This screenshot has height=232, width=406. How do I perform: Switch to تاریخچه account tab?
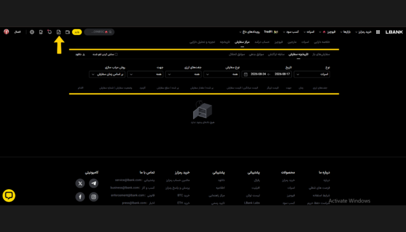(225, 42)
